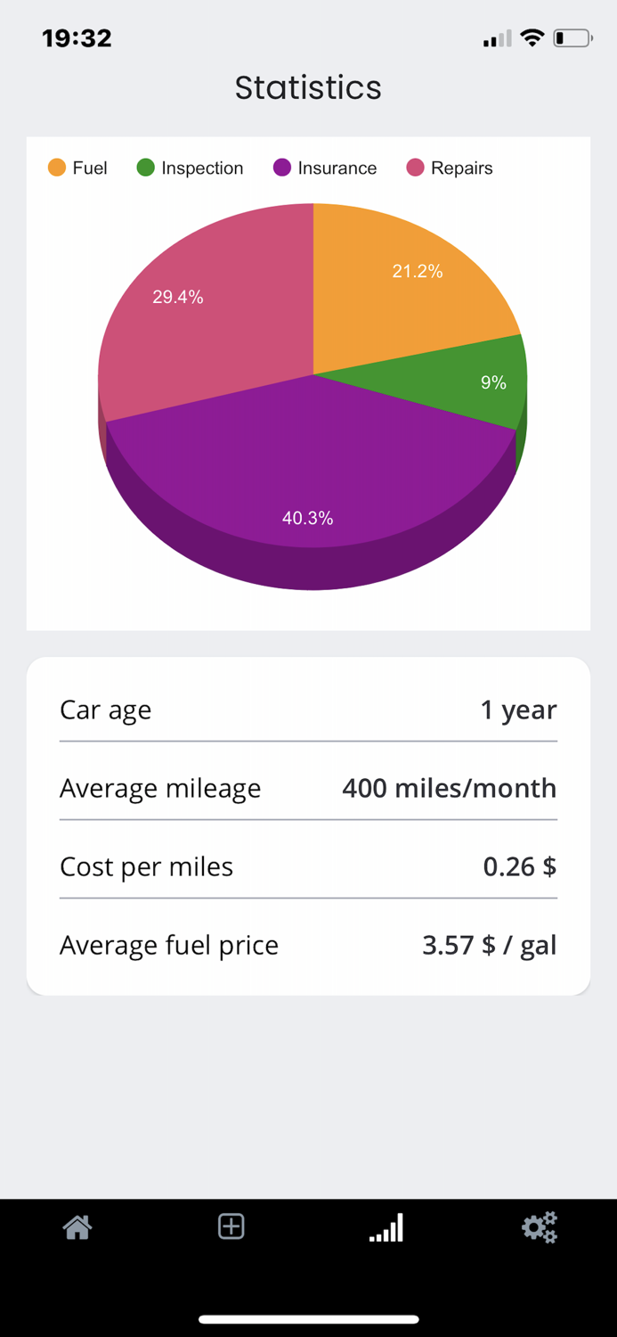Tap the Average mileage value
Image resolution: width=617 pixels, height=1337 pixels.
point(449,788)
